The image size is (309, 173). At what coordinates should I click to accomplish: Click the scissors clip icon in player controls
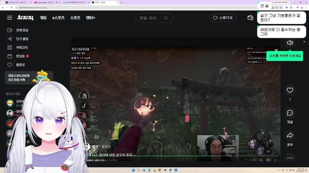[x=254, y=160]
